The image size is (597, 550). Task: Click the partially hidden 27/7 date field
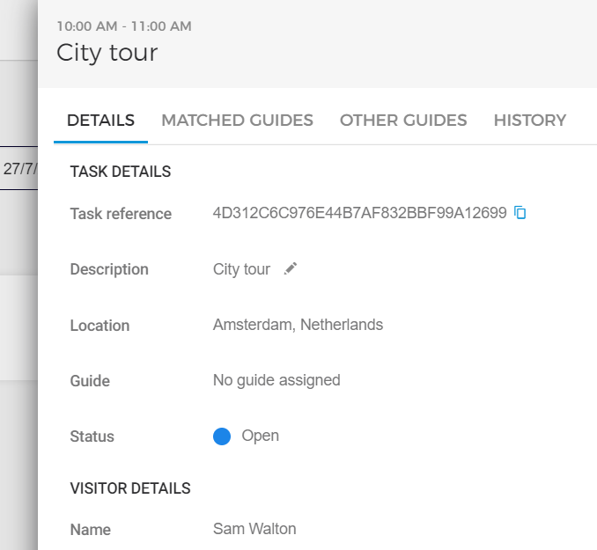pos(18,168)
